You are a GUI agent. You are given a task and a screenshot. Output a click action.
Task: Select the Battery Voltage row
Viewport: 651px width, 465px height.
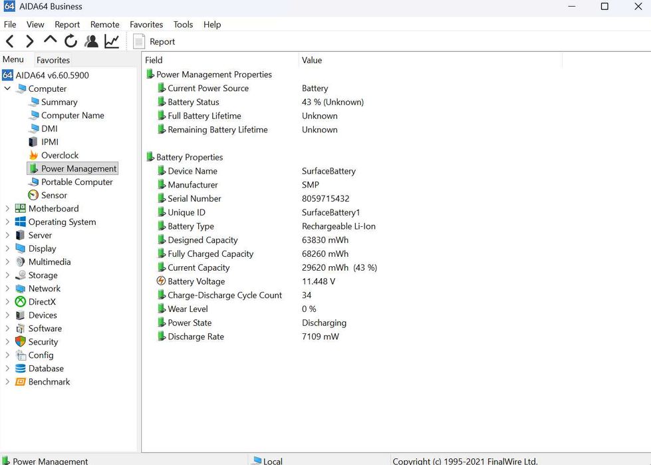246,281
